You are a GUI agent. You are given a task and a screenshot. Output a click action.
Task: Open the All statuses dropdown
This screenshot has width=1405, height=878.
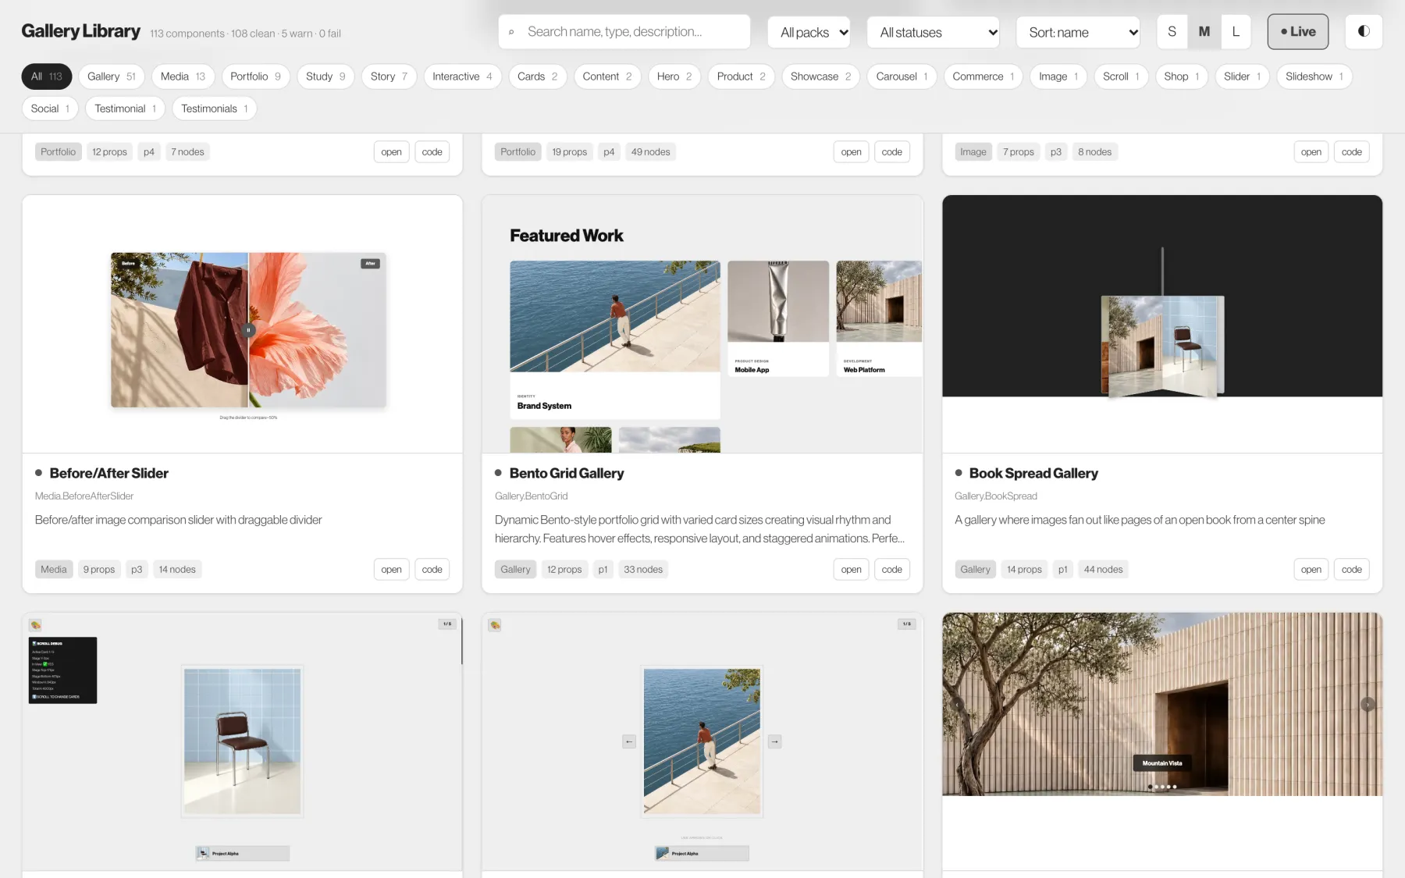(934, 32)
